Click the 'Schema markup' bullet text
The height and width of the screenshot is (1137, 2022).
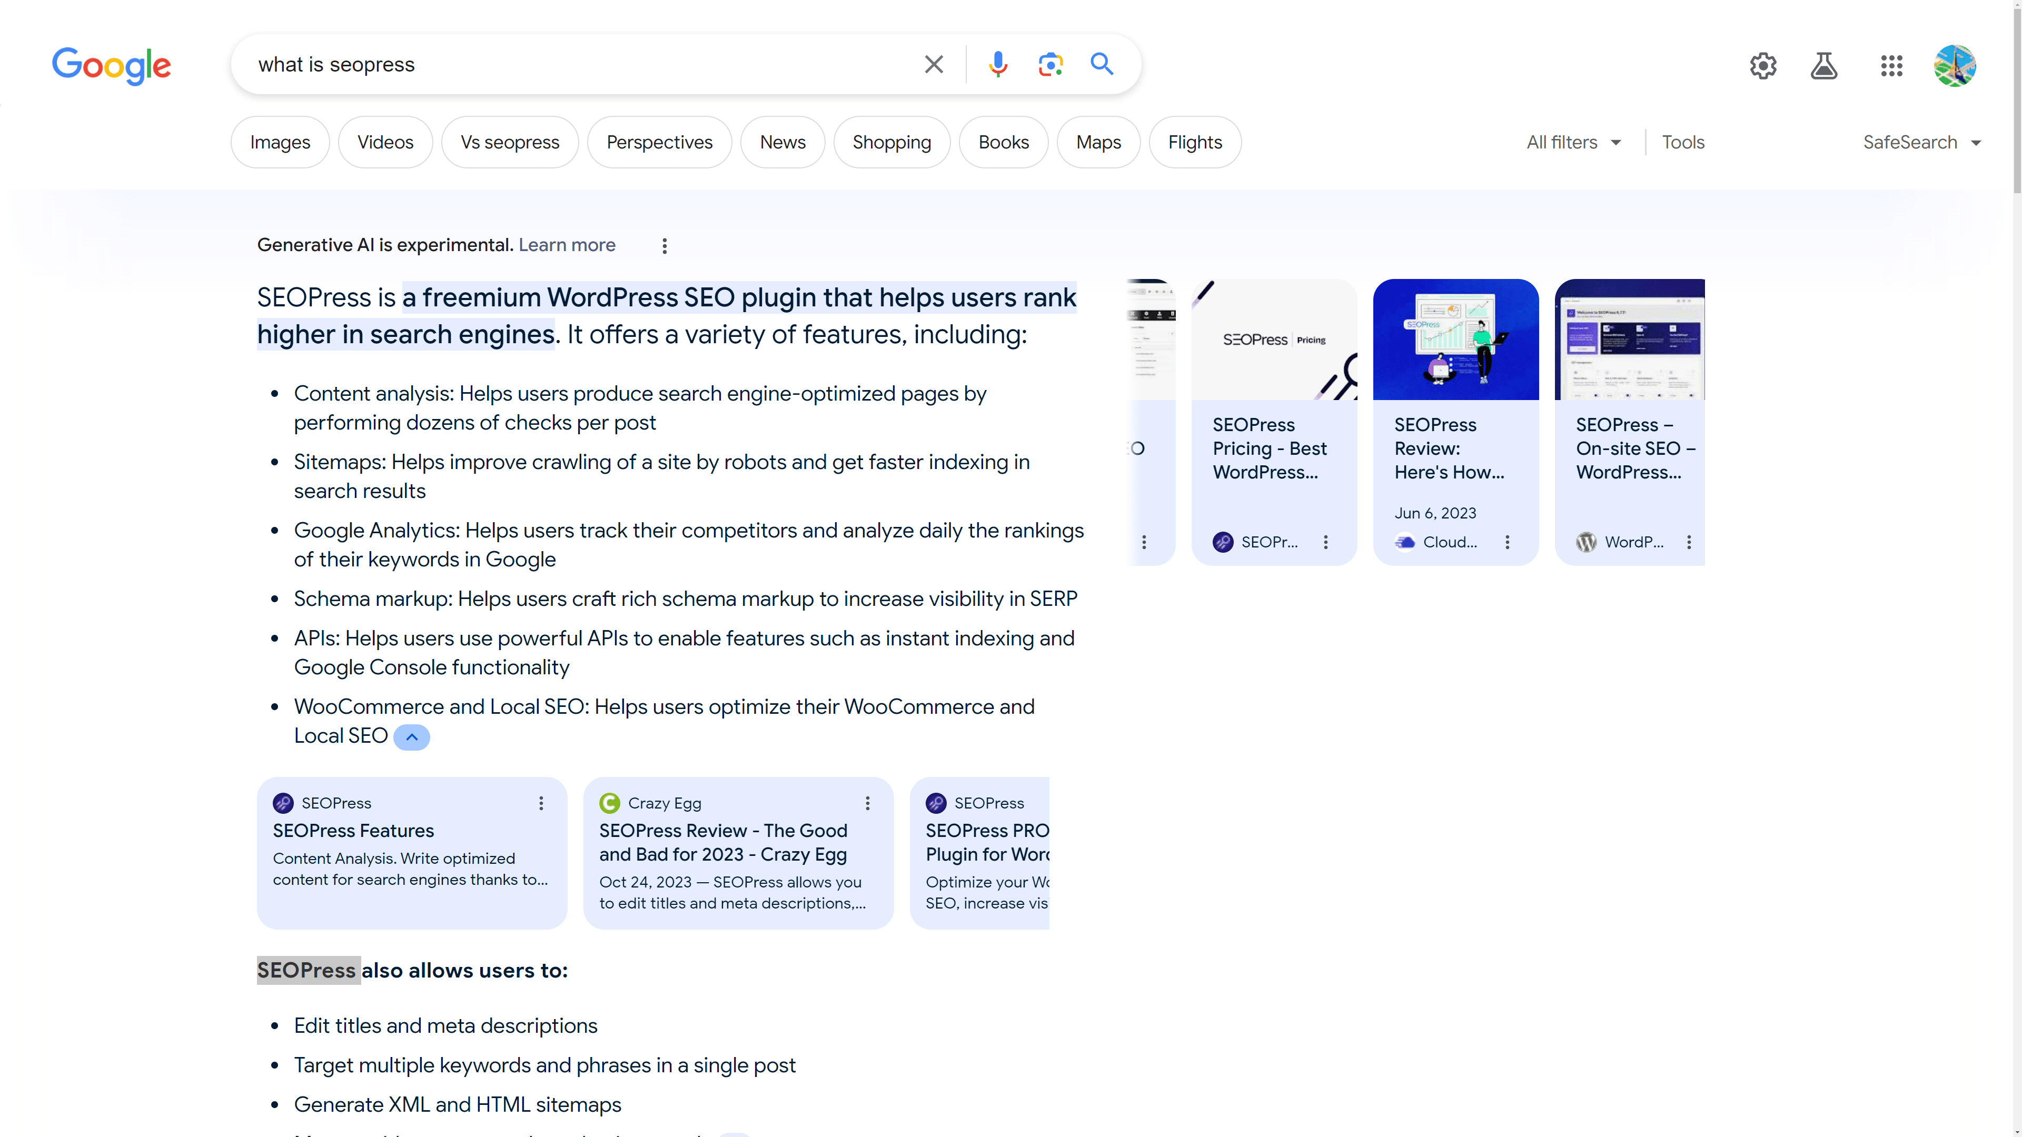tap(685, 599)
